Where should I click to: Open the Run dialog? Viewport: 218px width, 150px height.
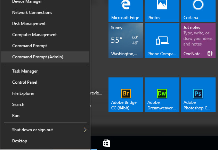45,116
